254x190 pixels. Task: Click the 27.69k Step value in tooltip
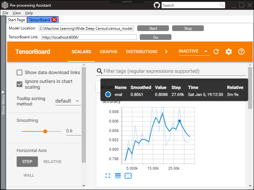click(178, 94)
